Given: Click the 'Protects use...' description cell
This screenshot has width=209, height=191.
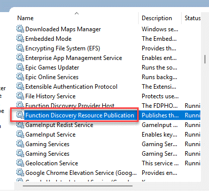Looking at the screenshot, I should [160, 96].
